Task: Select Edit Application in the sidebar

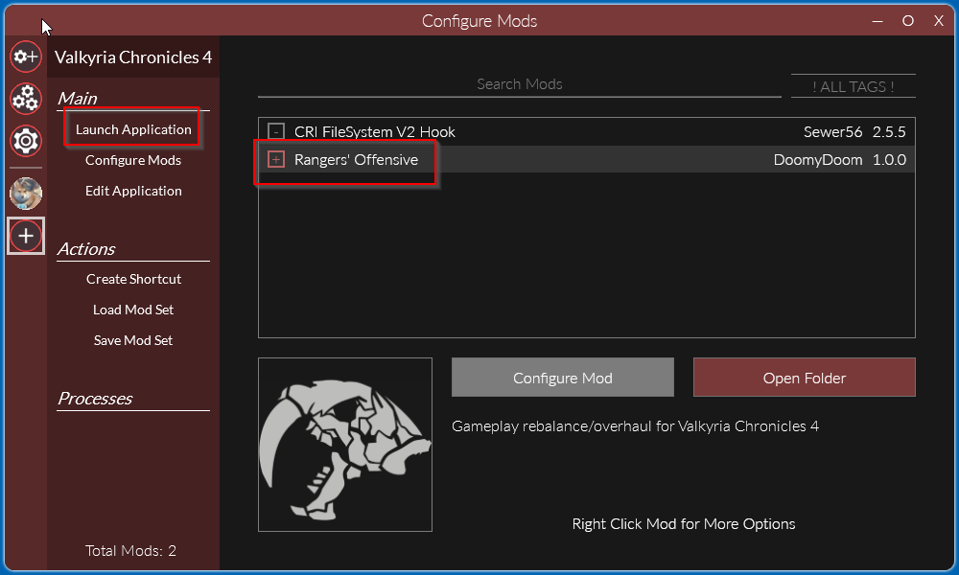Action: point(133,191)
